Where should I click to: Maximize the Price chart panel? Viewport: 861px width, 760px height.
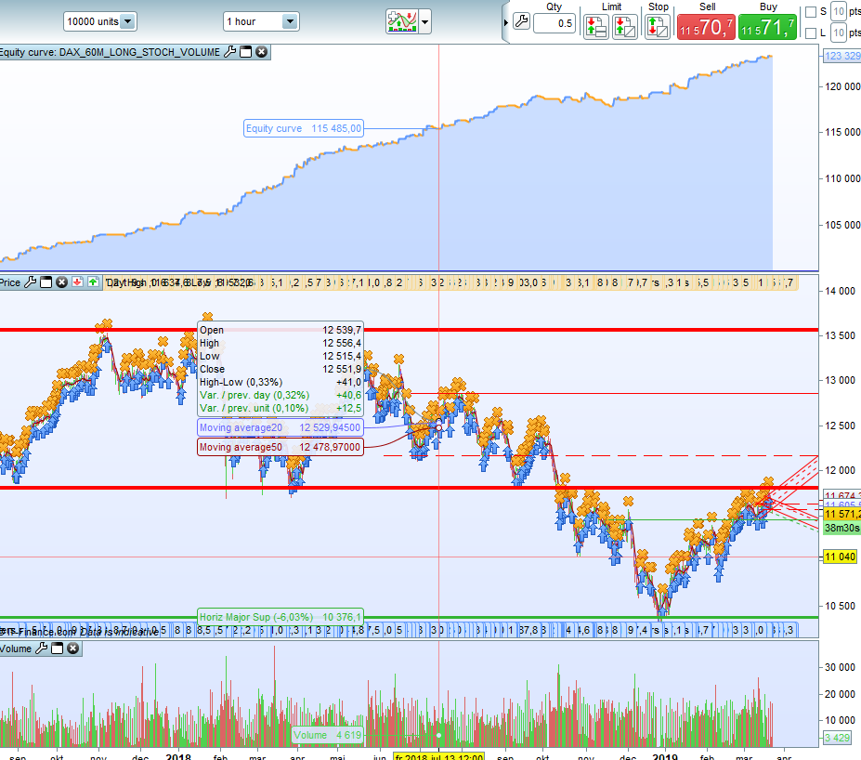point(46,282)
